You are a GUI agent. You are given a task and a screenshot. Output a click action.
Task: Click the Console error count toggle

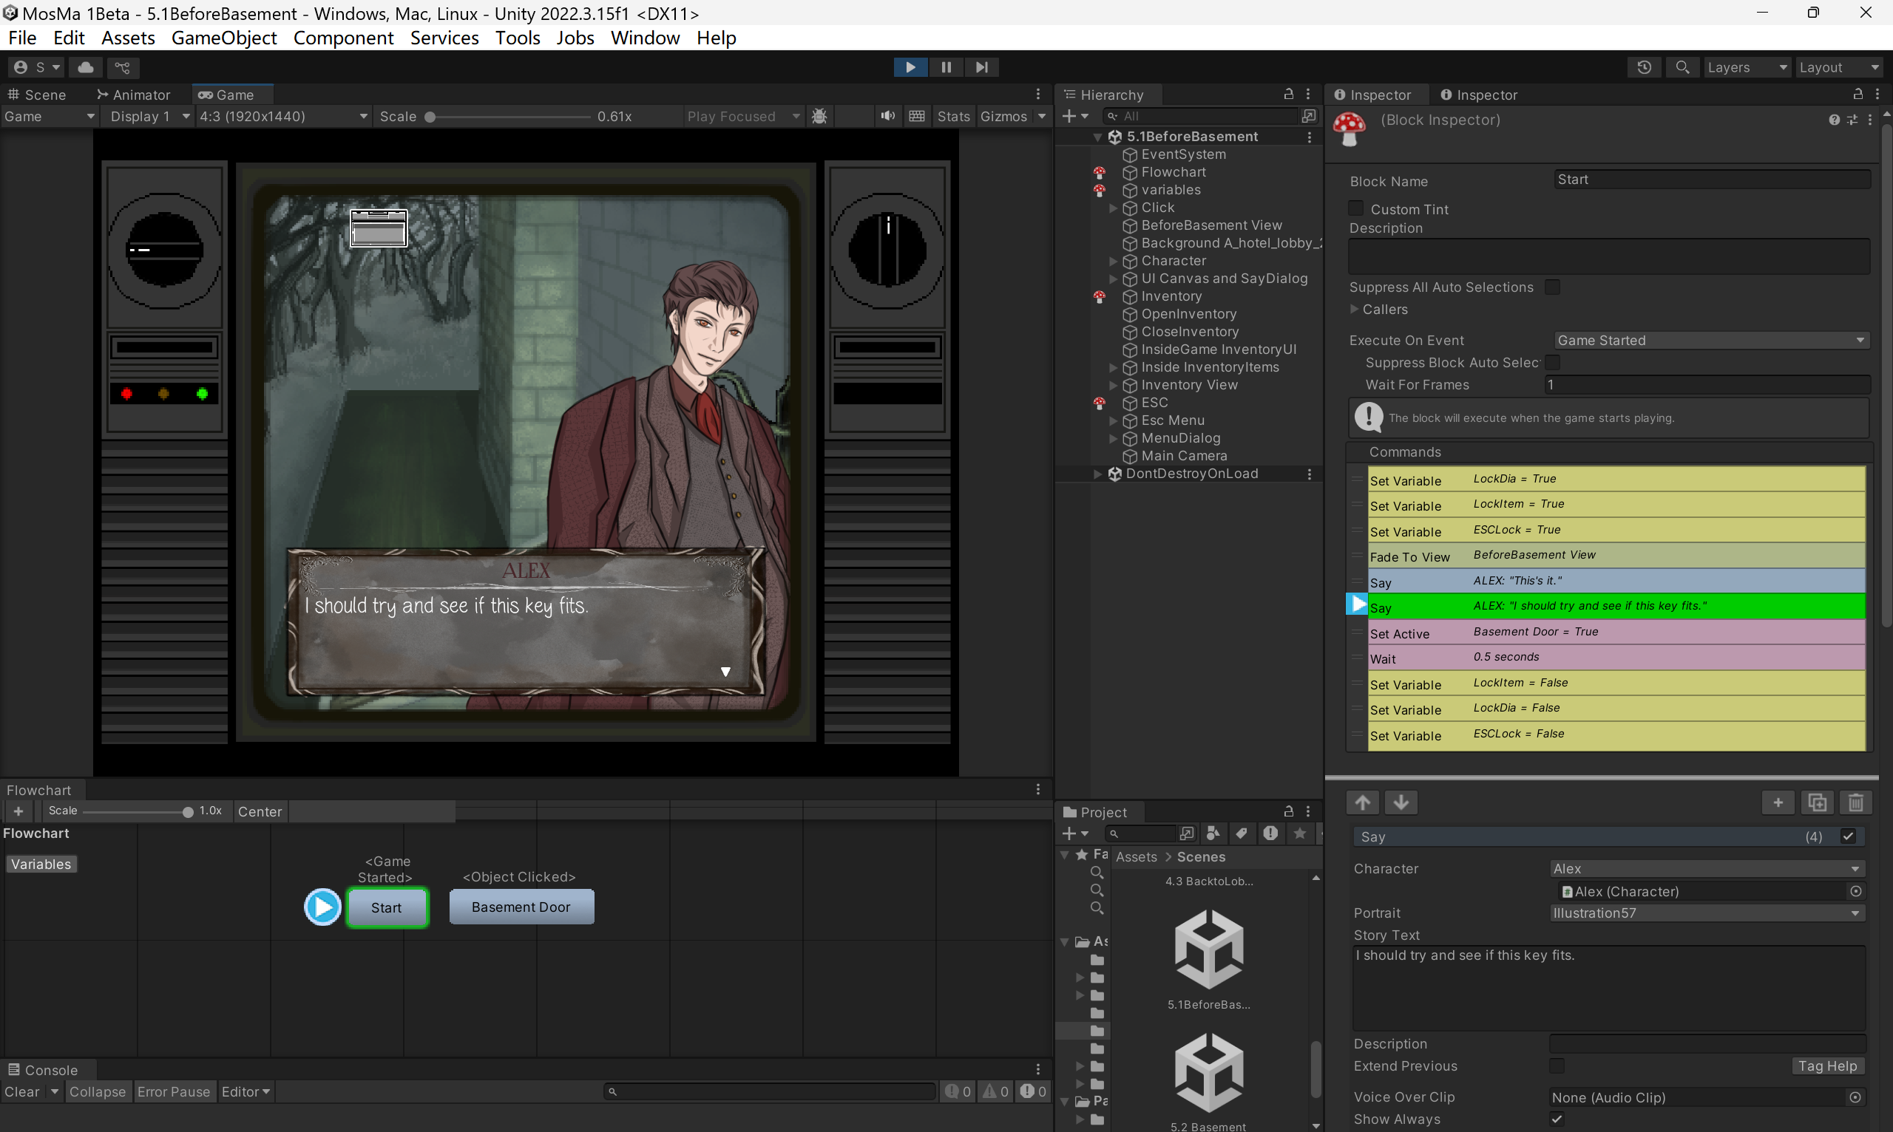pos(1033,1091)
